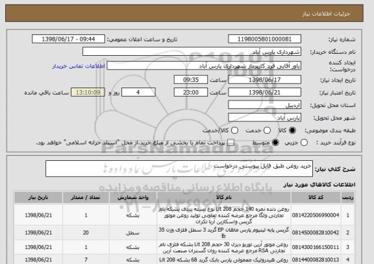Click the unit بشکه in row 1

pyautogui.click(x=132, y=215)
